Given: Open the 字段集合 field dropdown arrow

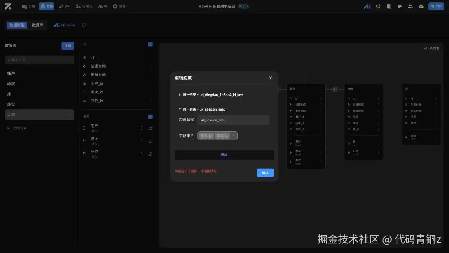Looking at the screenshot, I should coord(233,136).
